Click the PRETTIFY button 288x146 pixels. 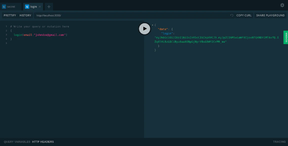[10, 15]
